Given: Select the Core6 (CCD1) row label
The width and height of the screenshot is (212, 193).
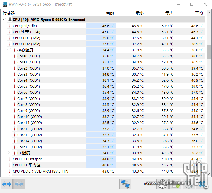Looking at the screenshot, I should (29, 93).
